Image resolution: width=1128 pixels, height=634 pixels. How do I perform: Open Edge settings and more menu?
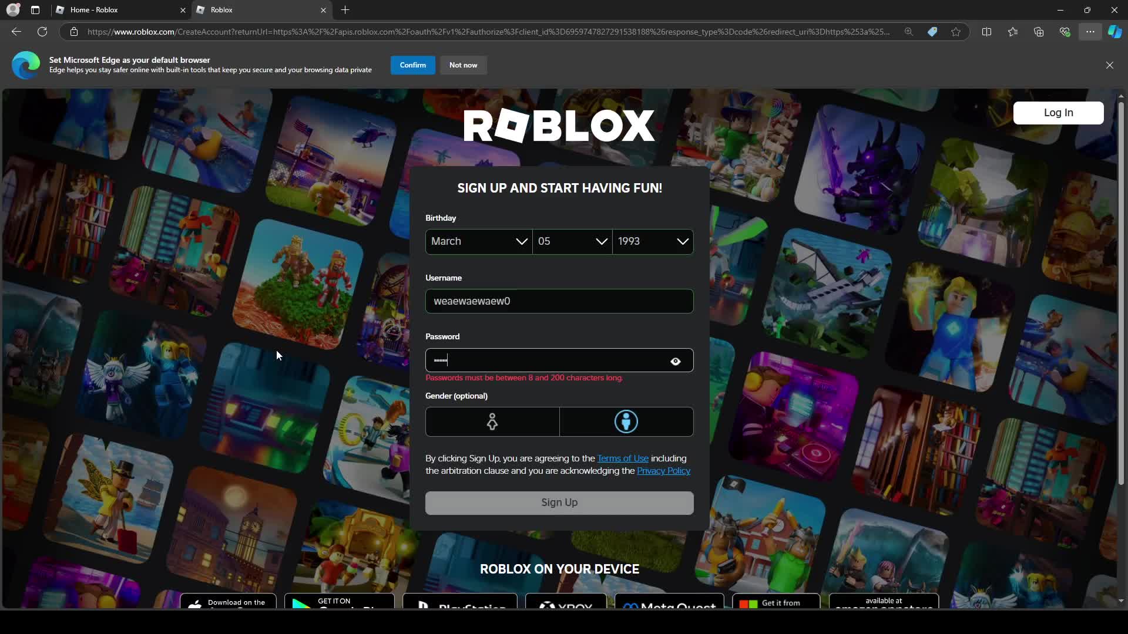click(x=1090, y=32)
